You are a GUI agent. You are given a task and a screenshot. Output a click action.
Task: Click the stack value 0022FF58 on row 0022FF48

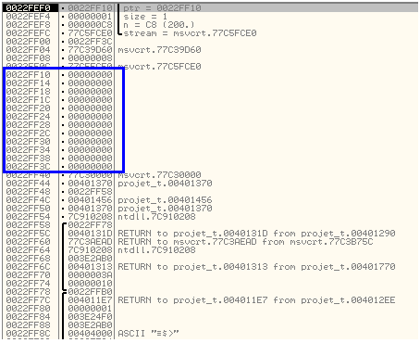point(90,191)
